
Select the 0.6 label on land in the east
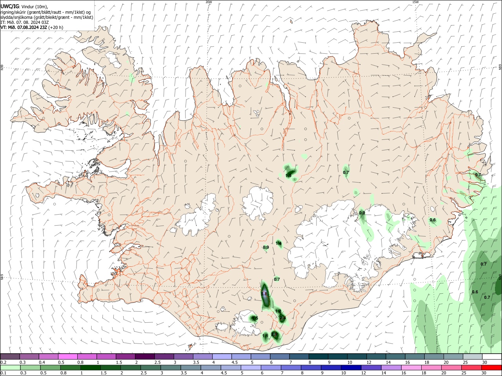(433, 220)
